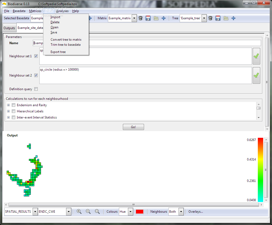
Task: Click the Biodiverse app icon in title bar
Action: pos(4,4)
